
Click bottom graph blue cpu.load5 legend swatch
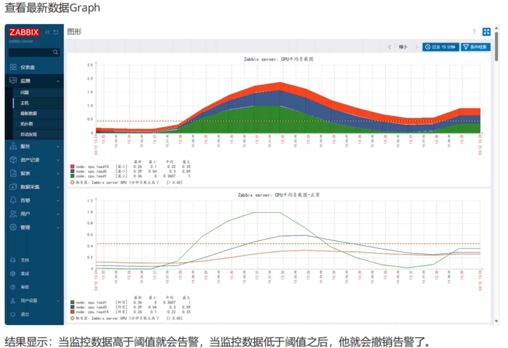[72, 307]
